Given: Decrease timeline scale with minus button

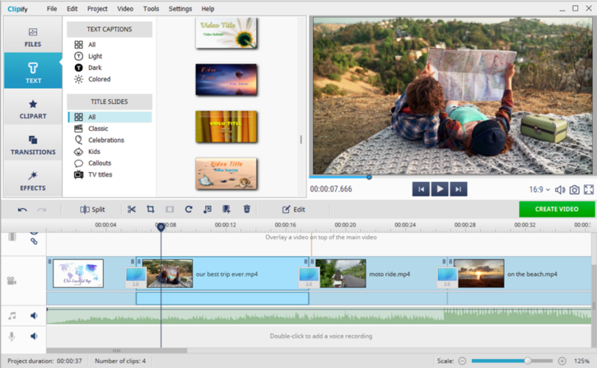Looking at the screenshot, I should click(462, 361).
